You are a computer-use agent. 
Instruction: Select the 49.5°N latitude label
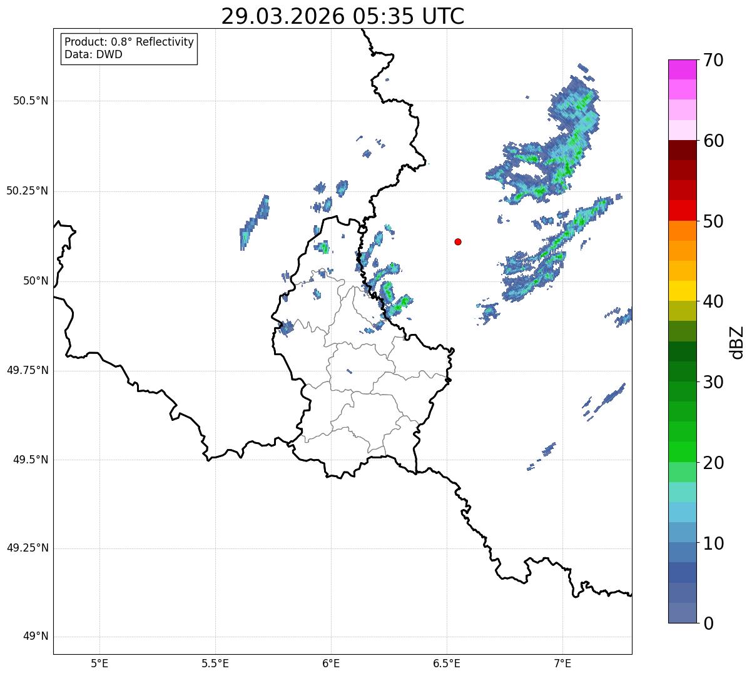click(x=31, y=460)
